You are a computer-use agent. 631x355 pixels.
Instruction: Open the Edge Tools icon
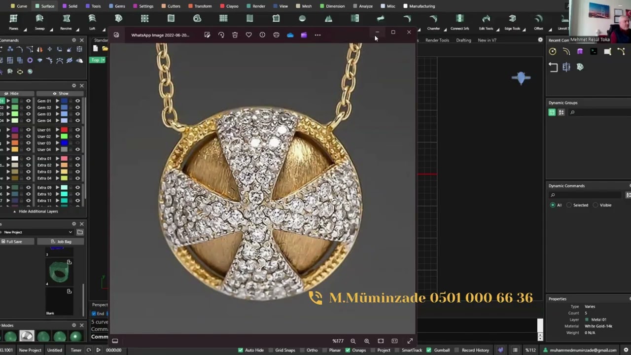(x=512, y=19)
